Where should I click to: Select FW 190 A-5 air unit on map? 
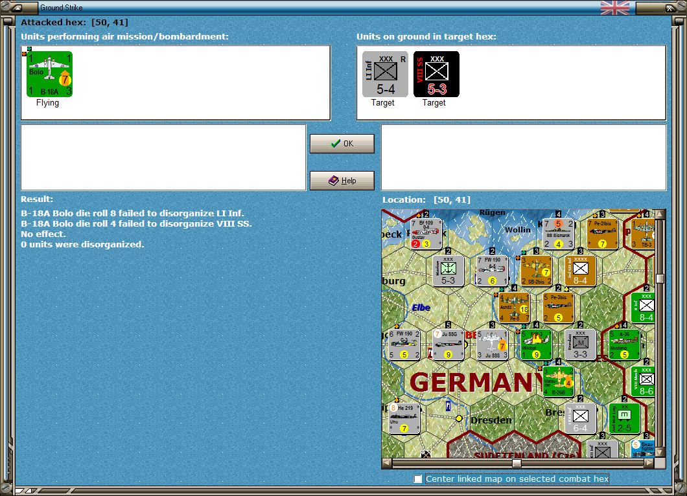pos(492,271)
